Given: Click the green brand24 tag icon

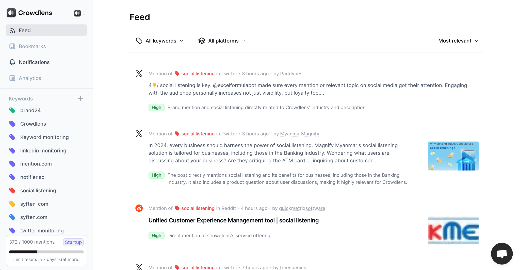Looking at the screenshot, I should click(x=12, y=110).
